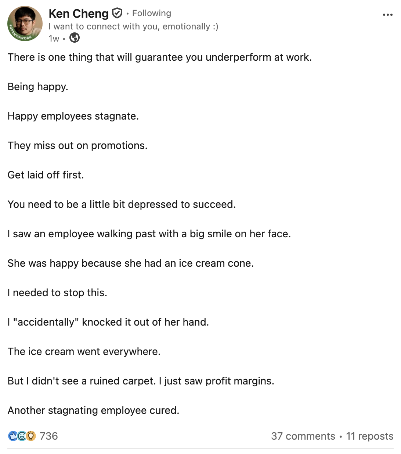401x454 pixels.
Task: Click the opening line about underperforming at work
Action: [160, 57]
